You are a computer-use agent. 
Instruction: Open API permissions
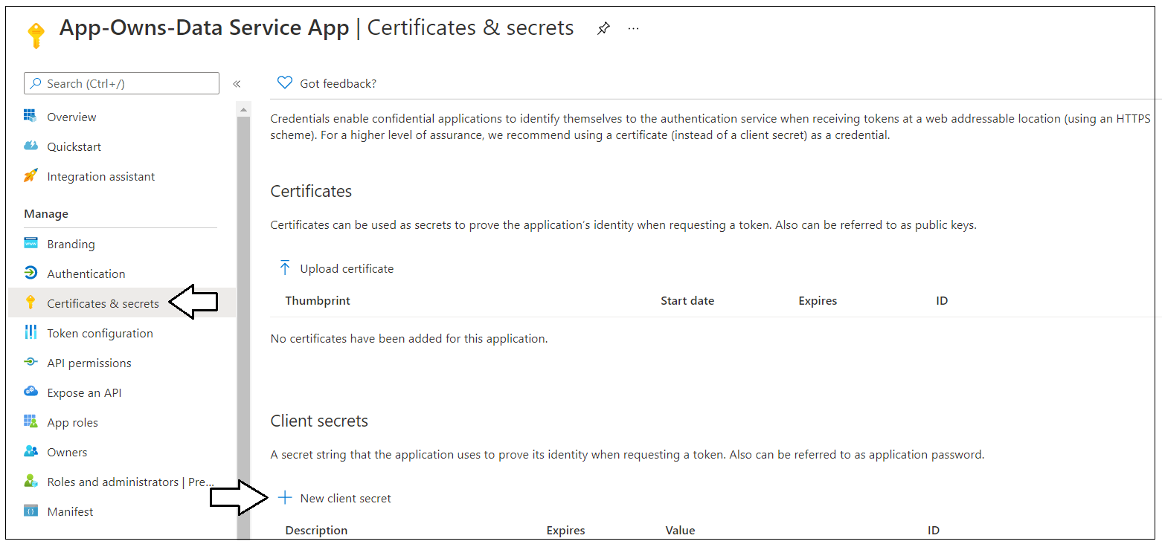tap(89, 363)
